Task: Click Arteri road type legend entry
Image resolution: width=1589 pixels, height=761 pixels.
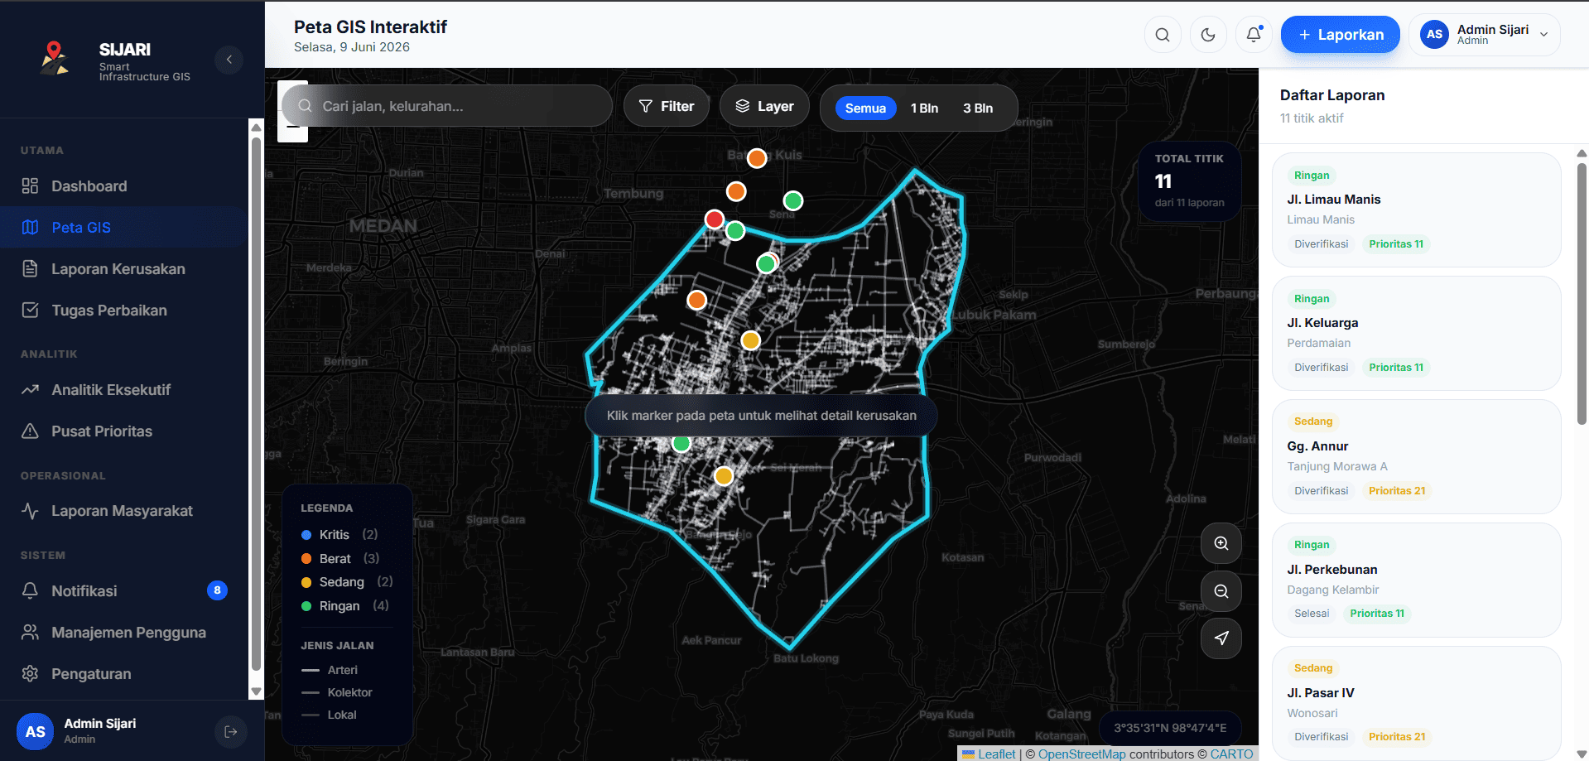Action: coord(330,670)
